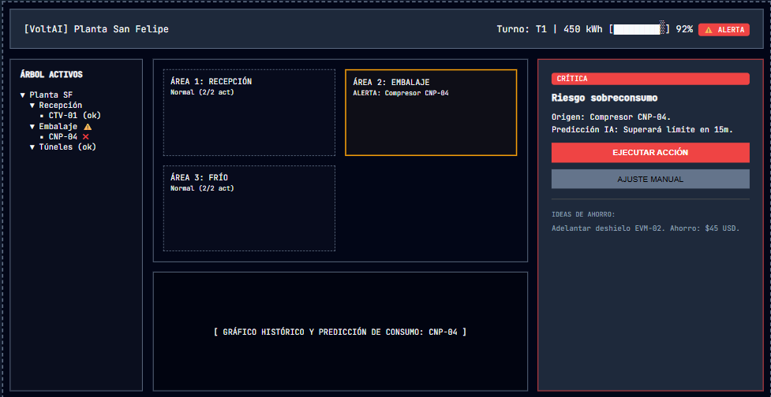Click 'Origen: Compresor CNP-04.' text
Viewport: 771px width, 397px height.
pos(611,117)
